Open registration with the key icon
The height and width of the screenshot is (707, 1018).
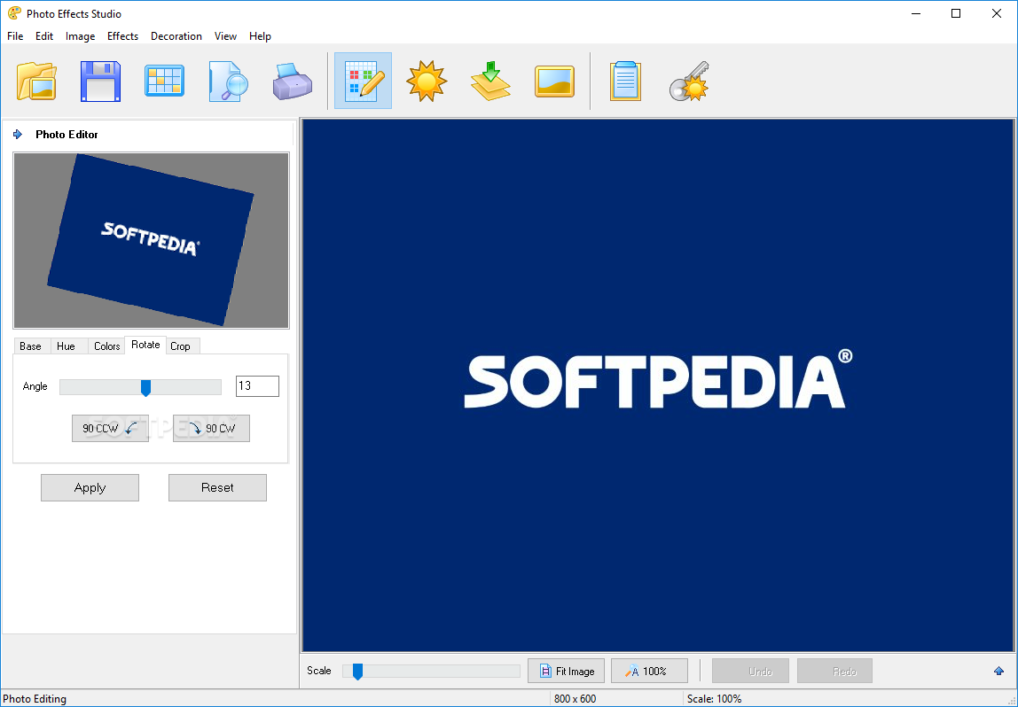tap(690, 82)
